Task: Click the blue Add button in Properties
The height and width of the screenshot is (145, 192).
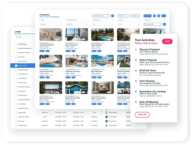Action: pyautogui.click(x=164, y=16)
